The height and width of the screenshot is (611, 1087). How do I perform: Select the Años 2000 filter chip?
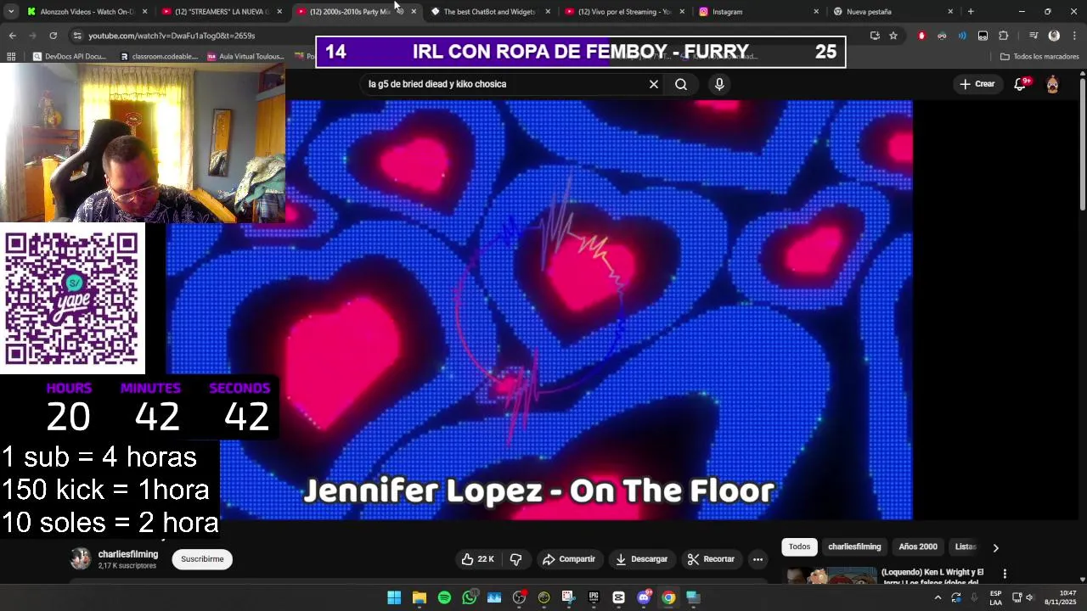(918, 547)
